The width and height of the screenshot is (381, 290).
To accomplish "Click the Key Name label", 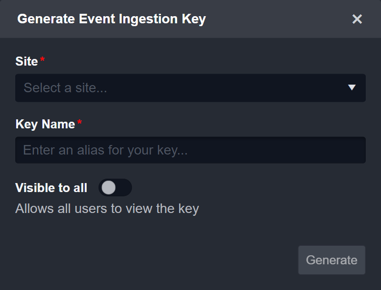I will (45, 124).
